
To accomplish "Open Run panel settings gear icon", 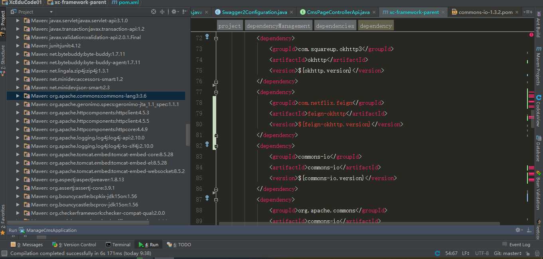I will point(518,230).
